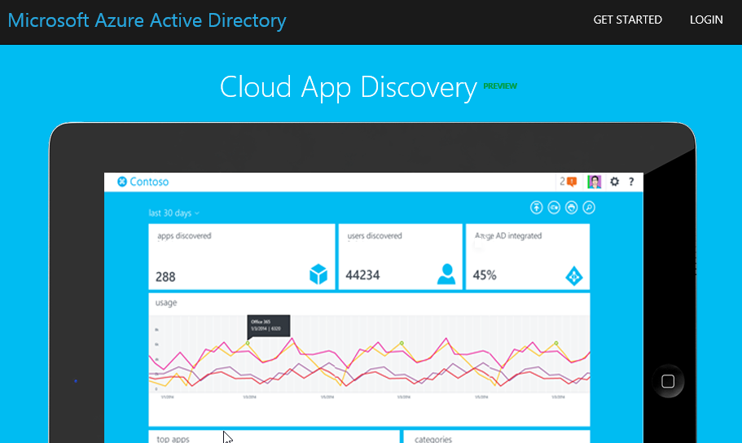Click the second circular toolbar icon
The width and height of the screenshot is (742, 443).
tap(554, 208)
